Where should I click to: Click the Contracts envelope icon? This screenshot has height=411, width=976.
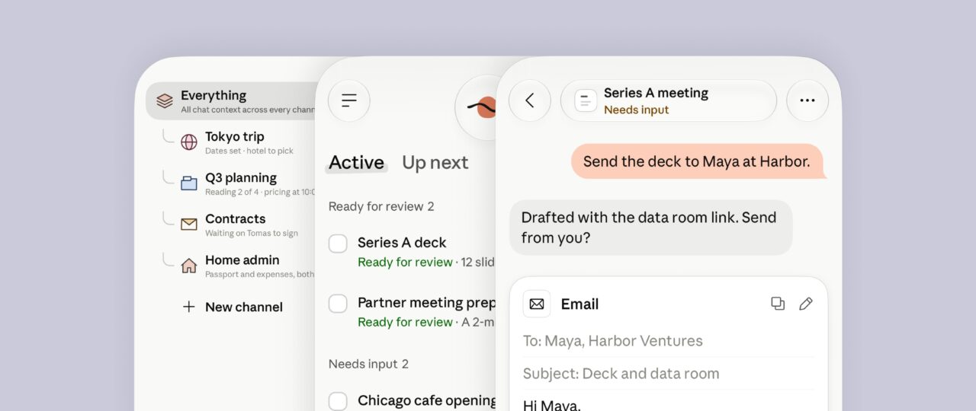(x=189, y=225)
